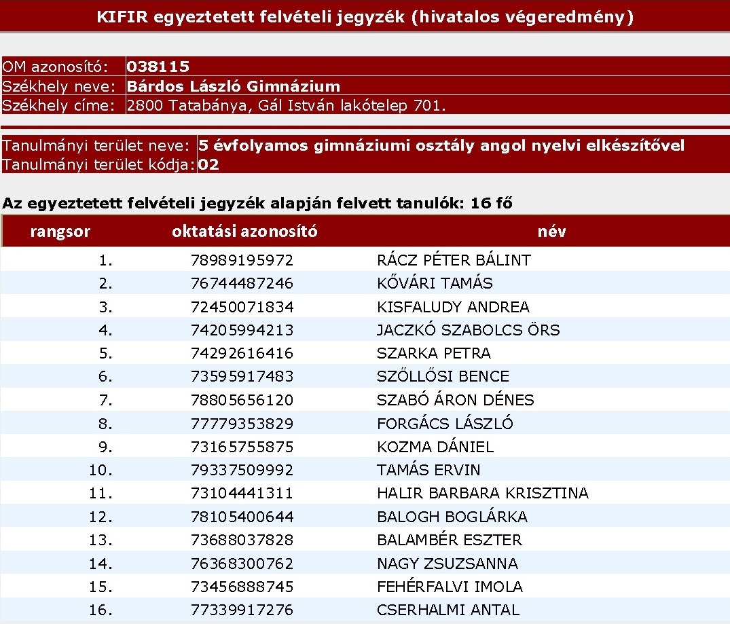
Task: Click the address '2800 Tatabánya' field
Action: [286, 106]
